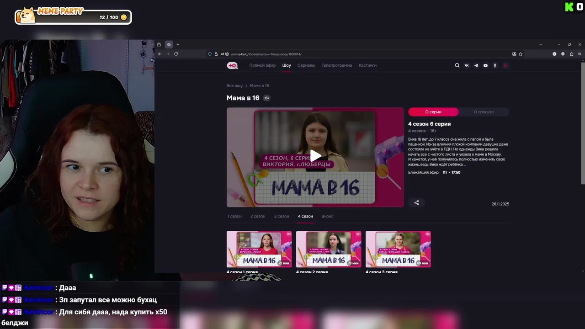Viewport: 585px width, 329px height.
Task: Follow the Мама в 16 breadcrumb link
Action: (x=259, y=86)
